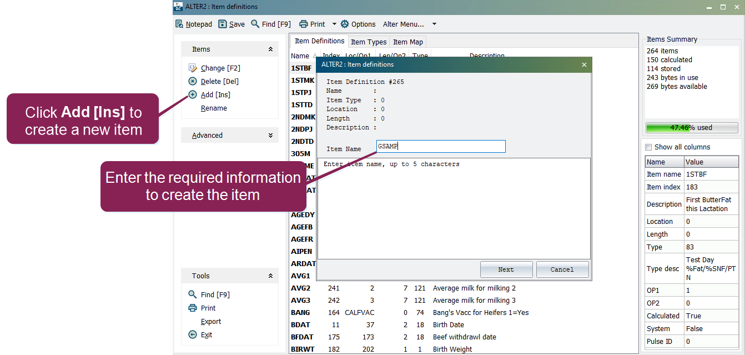
Task: Open Notepad from the toolbar
Action: click(194, 24)
